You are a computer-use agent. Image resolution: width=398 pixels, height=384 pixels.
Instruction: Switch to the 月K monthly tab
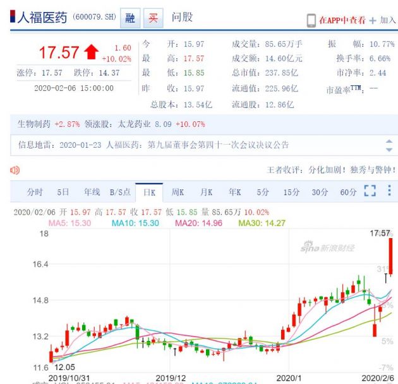207,192
